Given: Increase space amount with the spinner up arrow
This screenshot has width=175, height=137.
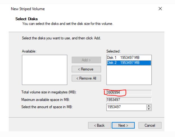Looking at the screenshot, I should (149, 105).
